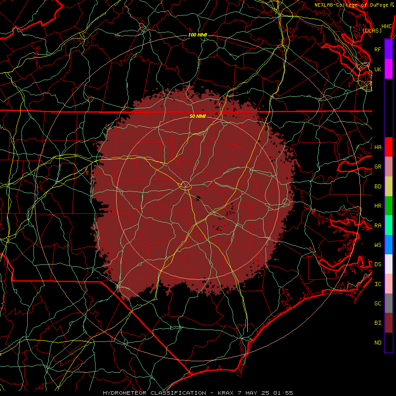Click the 'IC' legend label

point(378,284)
